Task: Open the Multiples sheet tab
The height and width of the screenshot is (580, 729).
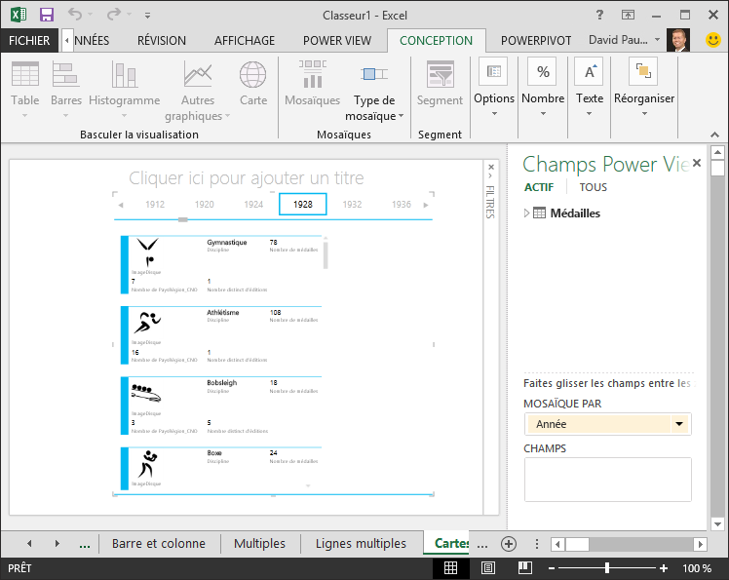Action: coord(259,543)
